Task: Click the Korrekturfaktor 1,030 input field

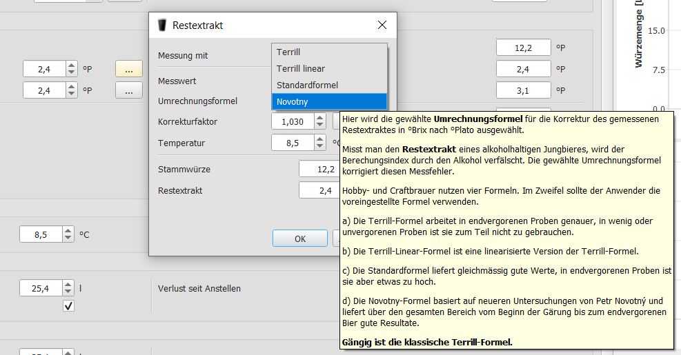Action: pos(293,121)
